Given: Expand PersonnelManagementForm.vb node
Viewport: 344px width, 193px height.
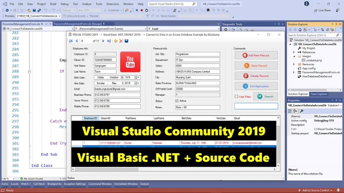Looking at the screenshot, I should 294,73.
